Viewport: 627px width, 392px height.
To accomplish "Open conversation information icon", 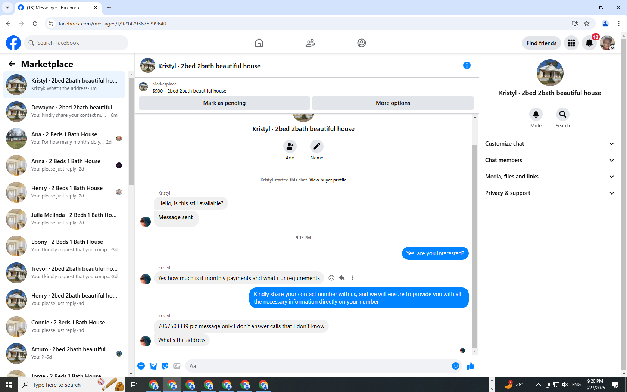I will (x=467, y=66).
